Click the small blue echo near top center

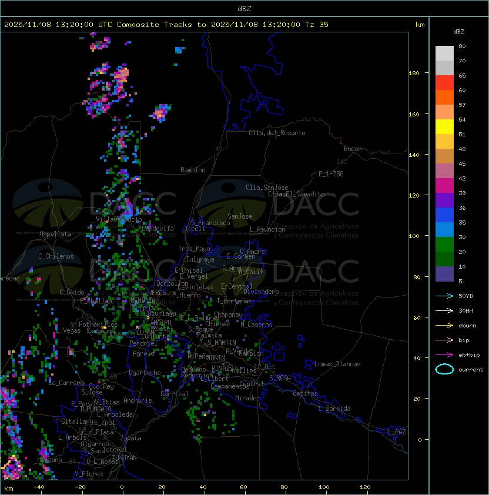(179, 50)
